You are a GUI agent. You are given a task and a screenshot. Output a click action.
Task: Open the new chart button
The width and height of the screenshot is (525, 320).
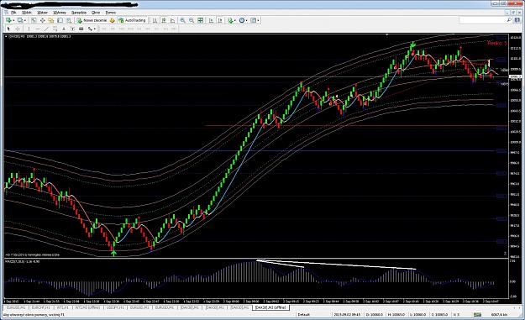(8, 20)
